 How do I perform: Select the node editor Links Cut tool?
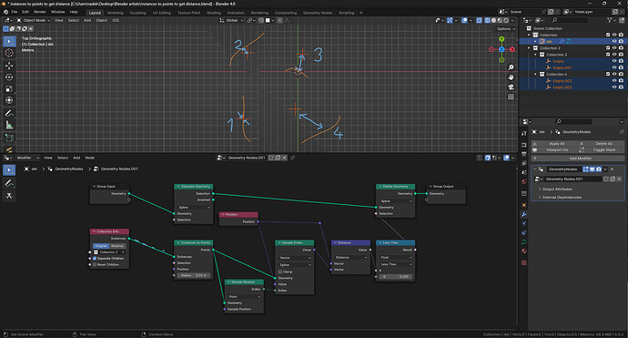[x=9, y=196]
